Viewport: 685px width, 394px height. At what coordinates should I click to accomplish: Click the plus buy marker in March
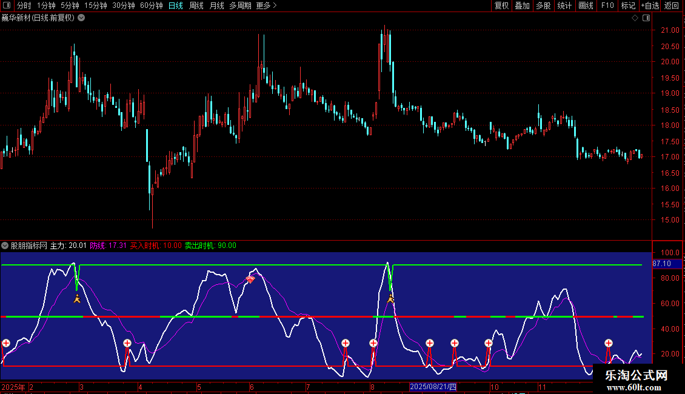tap(127, 343)
